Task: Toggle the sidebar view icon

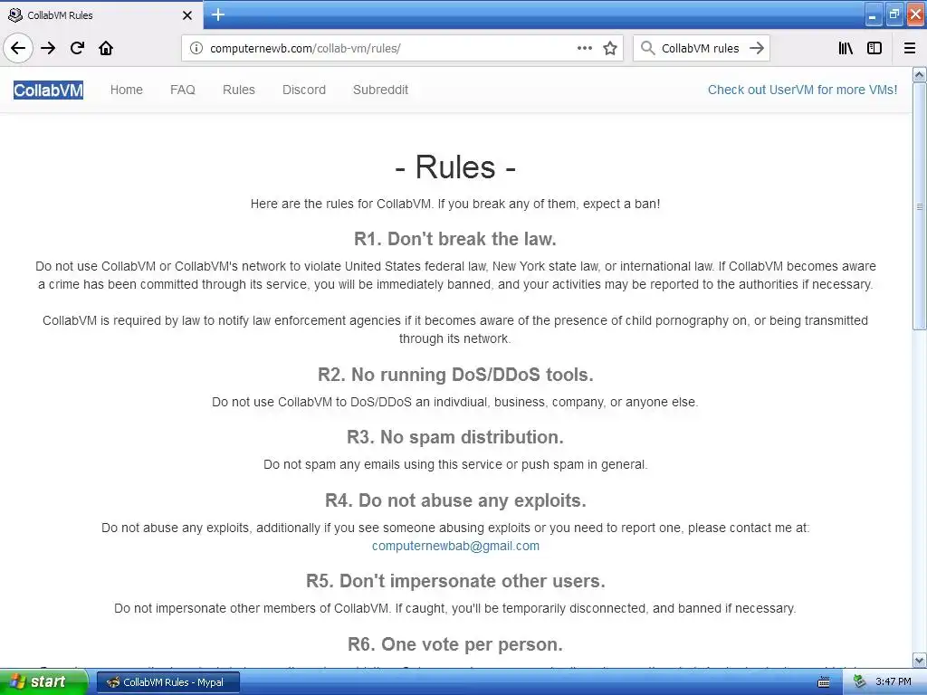Action: point(874,48)
